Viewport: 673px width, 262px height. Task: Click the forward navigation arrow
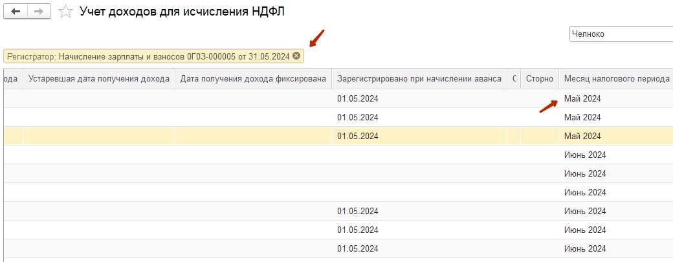(39, 12)
